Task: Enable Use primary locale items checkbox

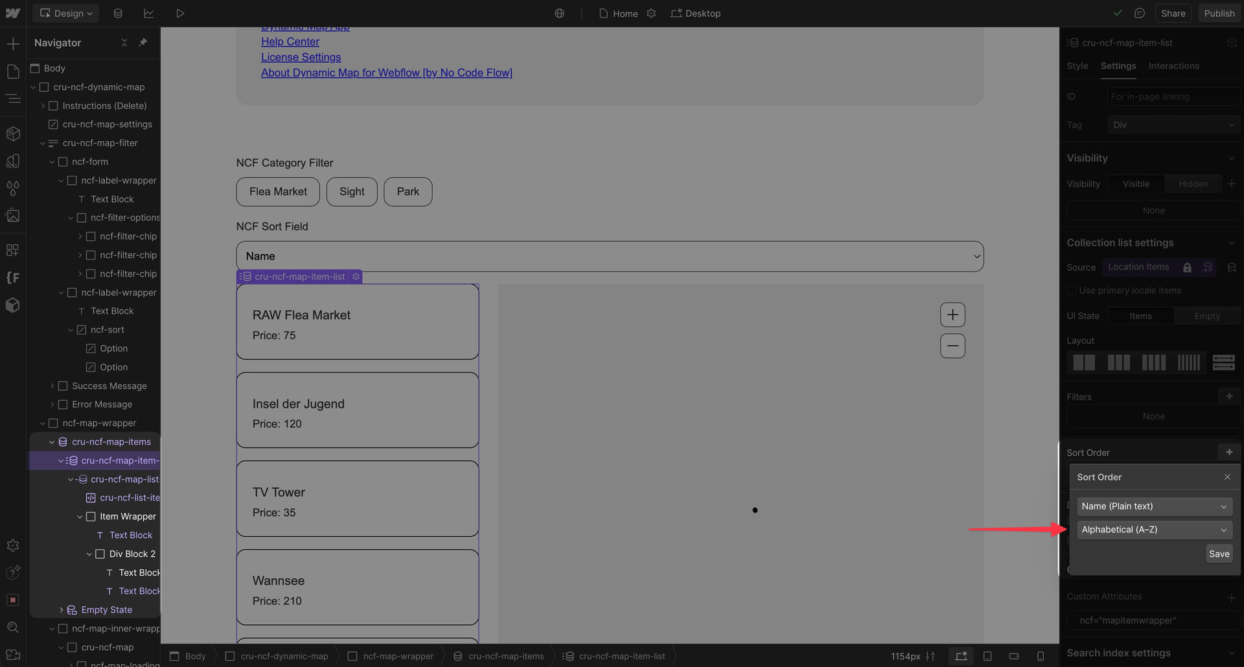Action: coord(1072,291)
